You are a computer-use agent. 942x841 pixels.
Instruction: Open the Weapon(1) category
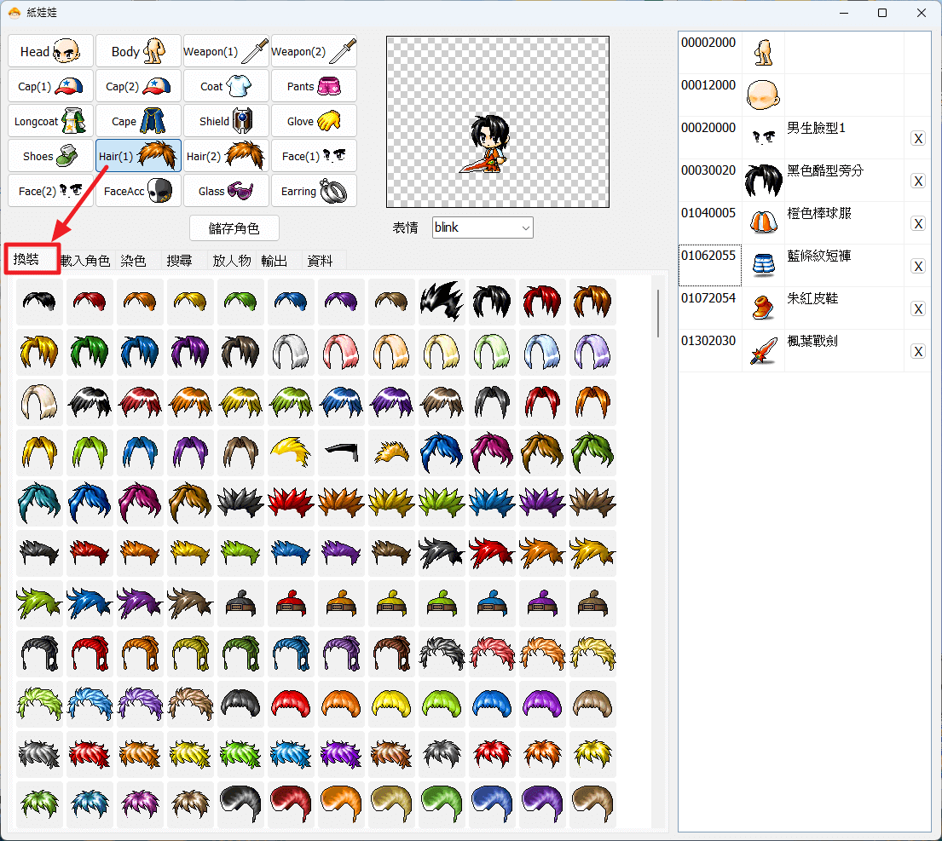[x=226, y=51]
